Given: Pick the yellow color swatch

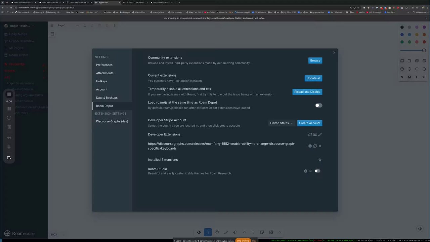Looking at the screenshot, I should [417, 35].
